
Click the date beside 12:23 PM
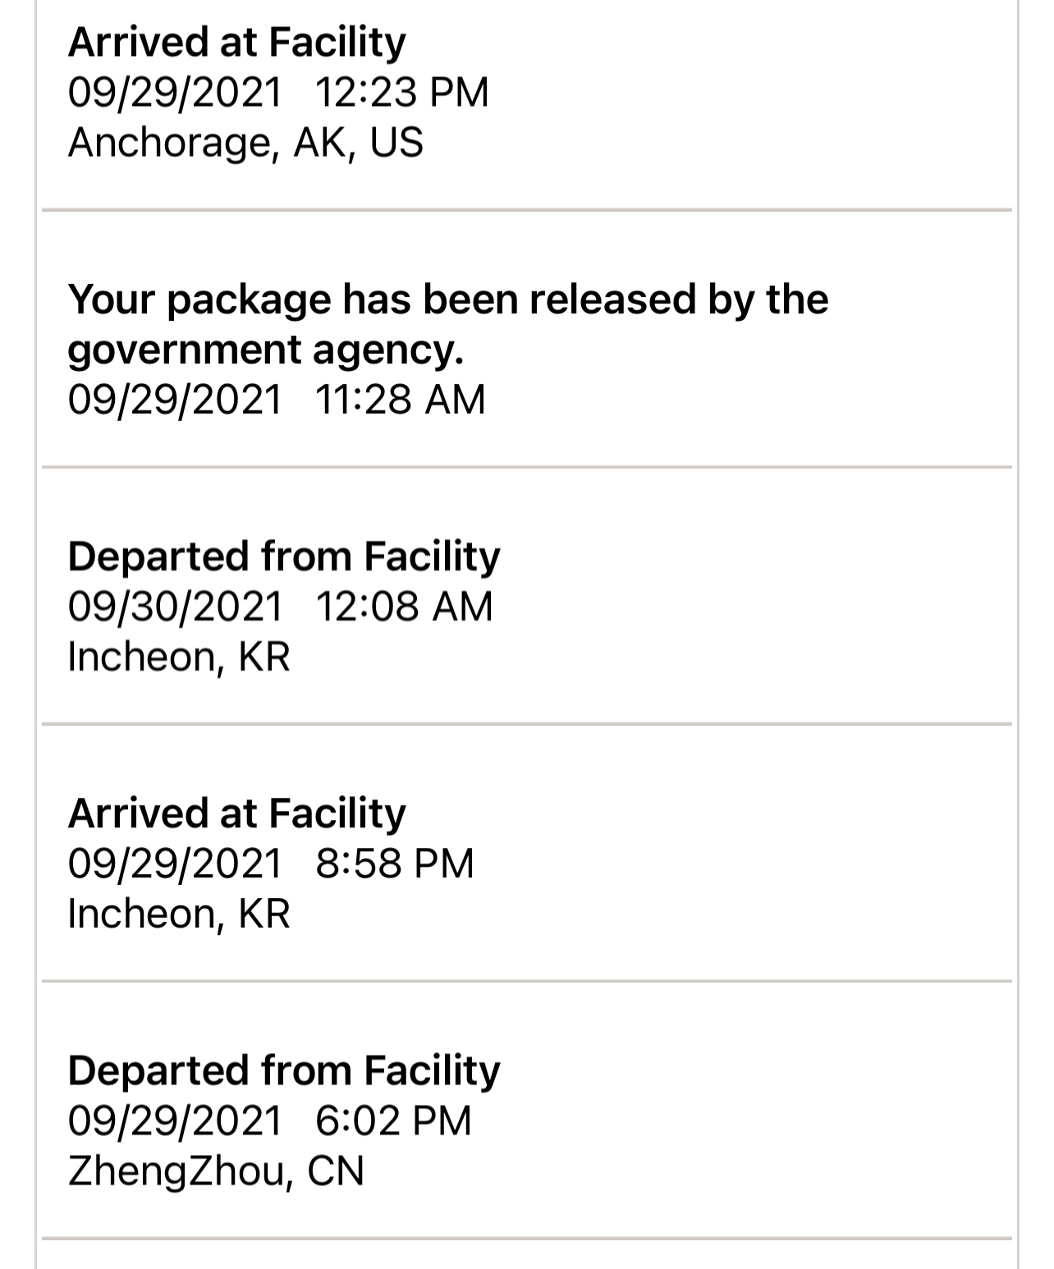pos(175,92)
